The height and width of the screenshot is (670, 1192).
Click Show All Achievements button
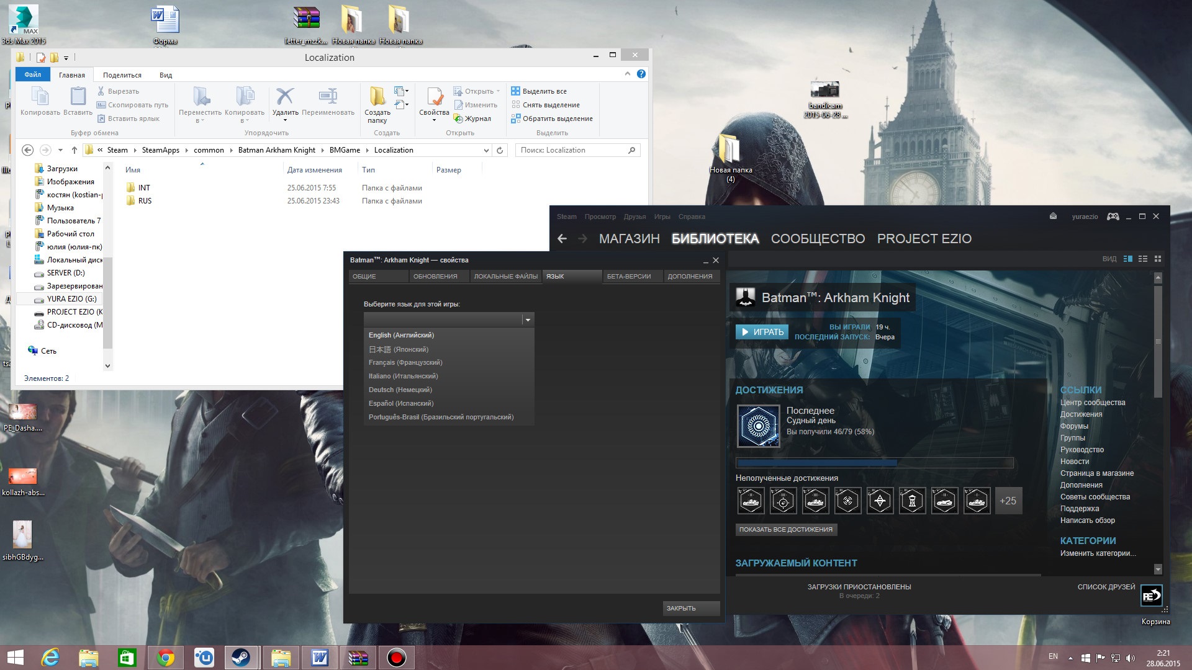(x=785, y=530)
